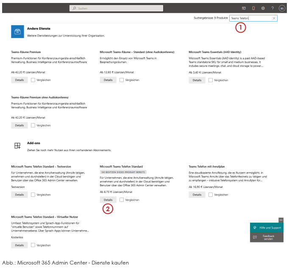Check Vergleichen for Teams Telefon Virtueller Nutzer
Image resolution: width=289 pixels, height=270 pixels.
[33, 245]
